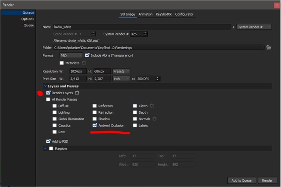Uncheck Include Alpha (Transparency)
This screenshot has width=281, height=187.
tap(87, 55)
